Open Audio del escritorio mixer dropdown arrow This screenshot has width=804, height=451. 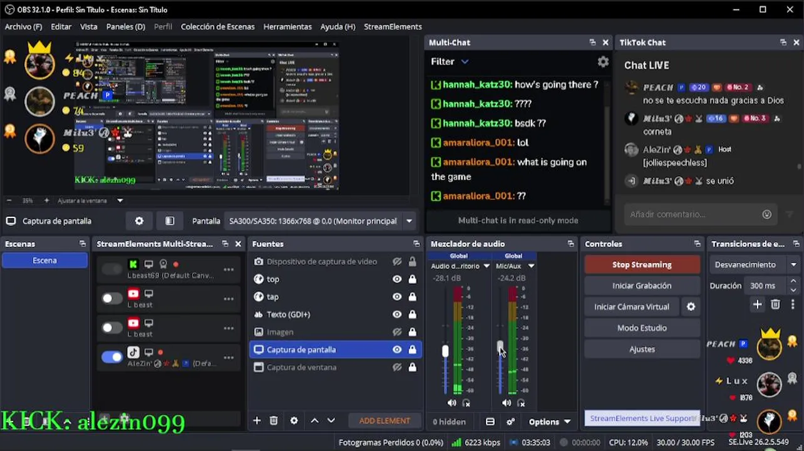pyautogui.click(x=486, y=266)
